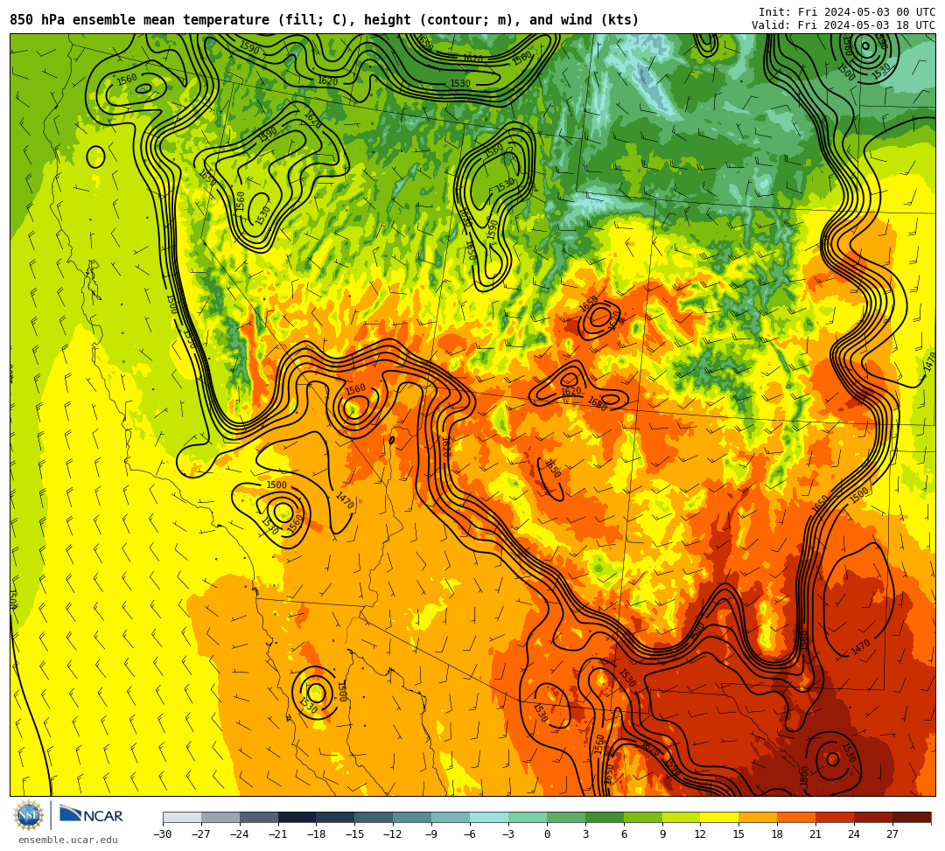This screenshot has height=851, width=945.
Task: Pick the gray -27 to -24 colorbar swatch
Action: coord(220,817)
